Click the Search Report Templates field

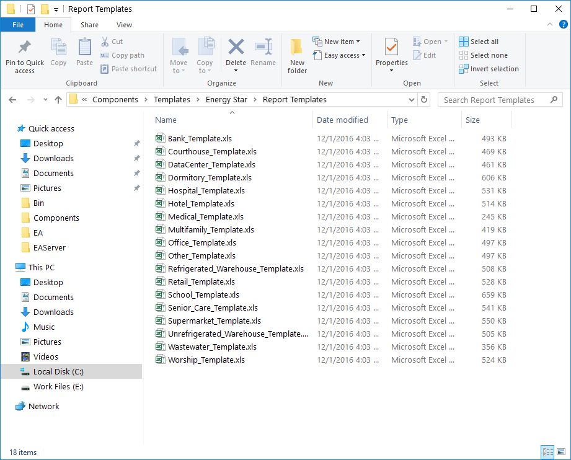(x=493, y=100)
